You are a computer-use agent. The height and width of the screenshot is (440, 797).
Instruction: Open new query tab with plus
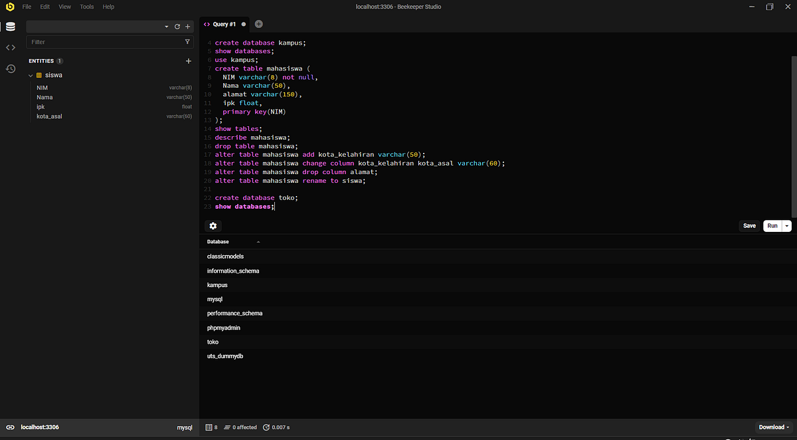coord(258,24)
